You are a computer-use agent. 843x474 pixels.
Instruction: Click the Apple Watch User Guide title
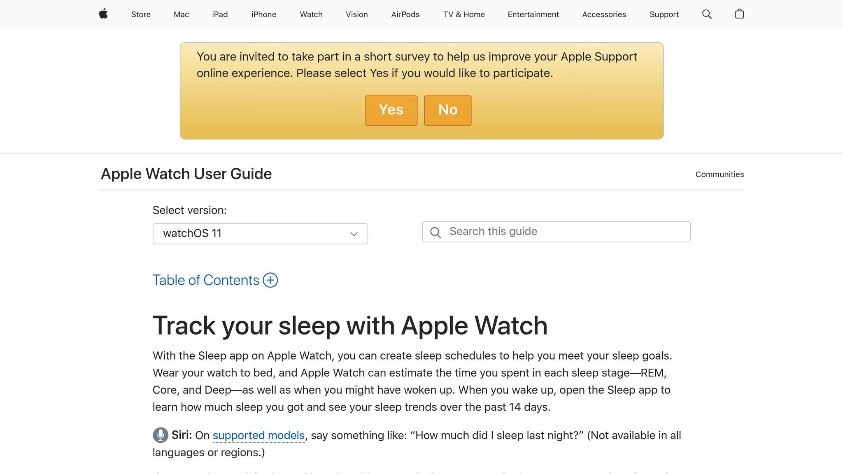[186, 174]
